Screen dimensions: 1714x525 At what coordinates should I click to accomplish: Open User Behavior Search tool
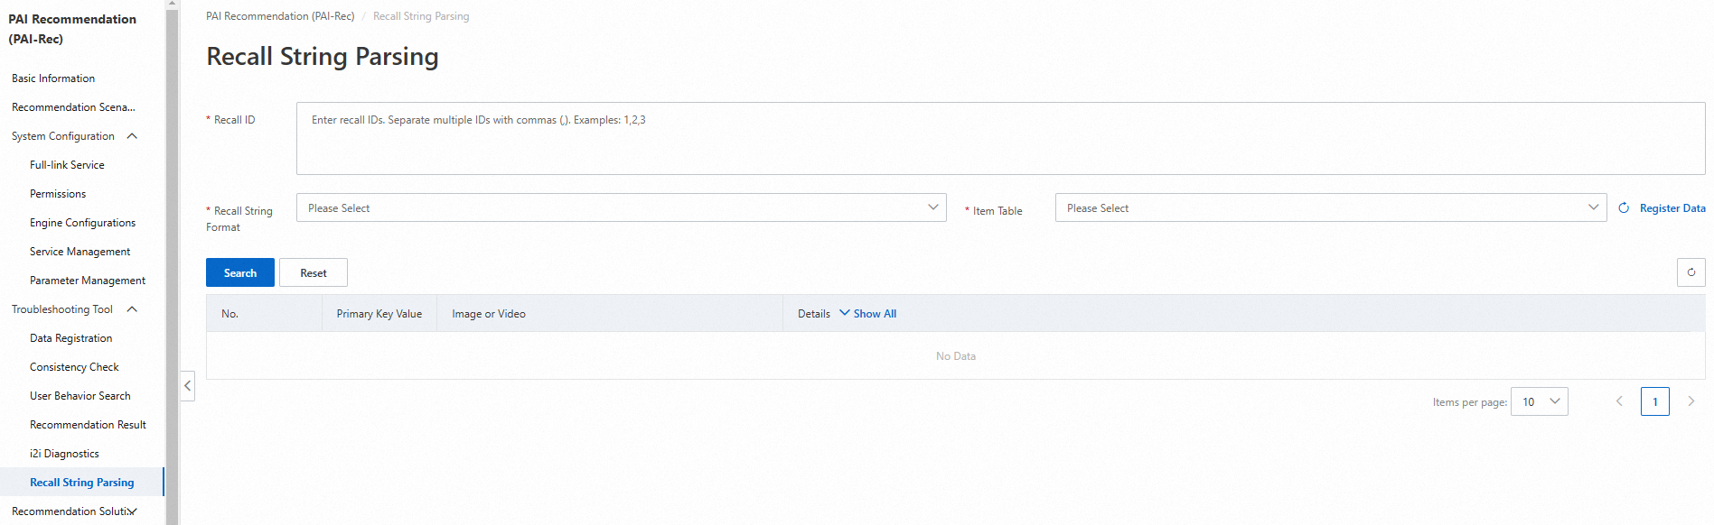point(80,396)
